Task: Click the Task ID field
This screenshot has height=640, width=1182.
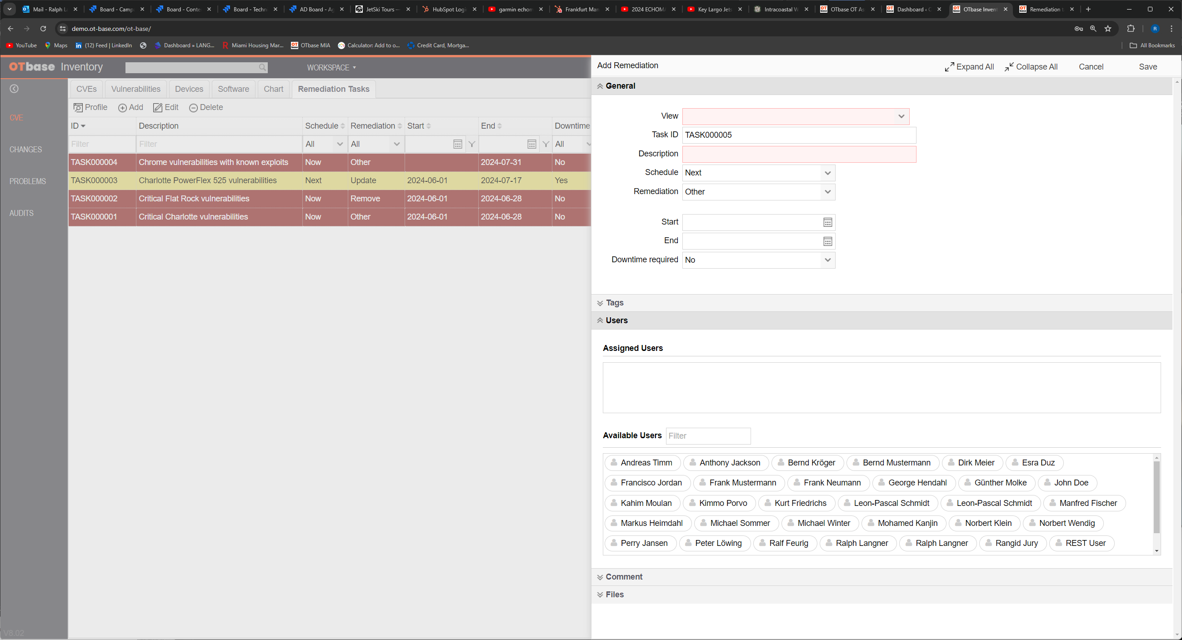Action: pyautogui.click(x=799, y=135)
